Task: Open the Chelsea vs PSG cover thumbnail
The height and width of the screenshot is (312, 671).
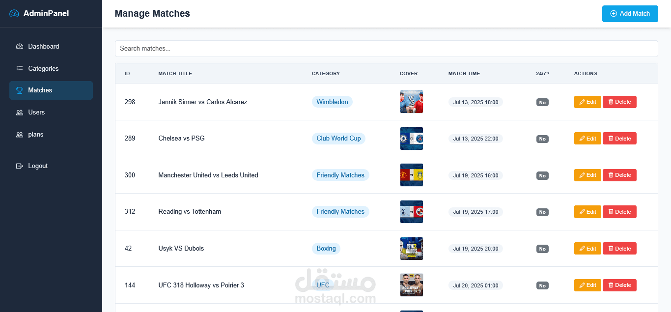Action: [412, 139]
